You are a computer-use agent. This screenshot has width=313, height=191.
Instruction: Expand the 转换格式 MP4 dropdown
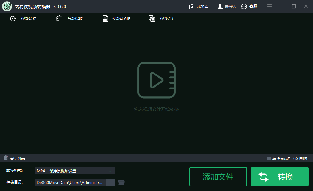point(75,171)
